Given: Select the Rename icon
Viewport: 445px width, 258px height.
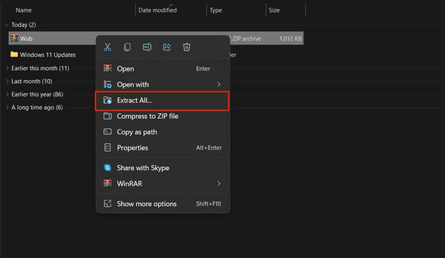Looking at the screenshot, I should (147, 47).
